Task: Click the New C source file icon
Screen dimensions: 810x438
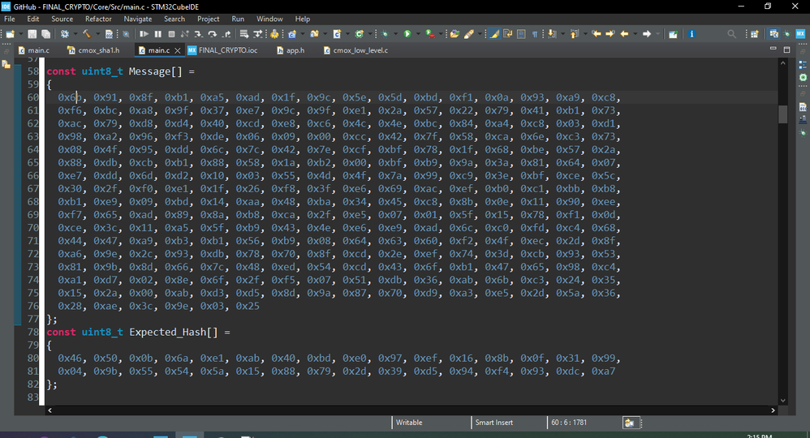Action: 337,33
